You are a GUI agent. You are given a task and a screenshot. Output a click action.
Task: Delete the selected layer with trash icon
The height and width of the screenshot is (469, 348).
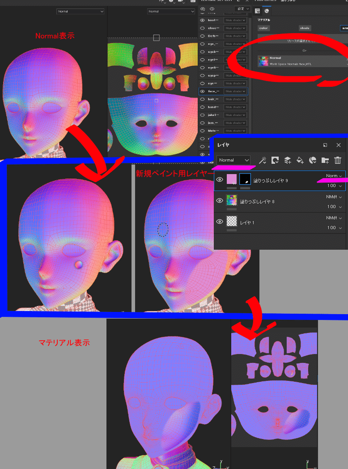338,160
